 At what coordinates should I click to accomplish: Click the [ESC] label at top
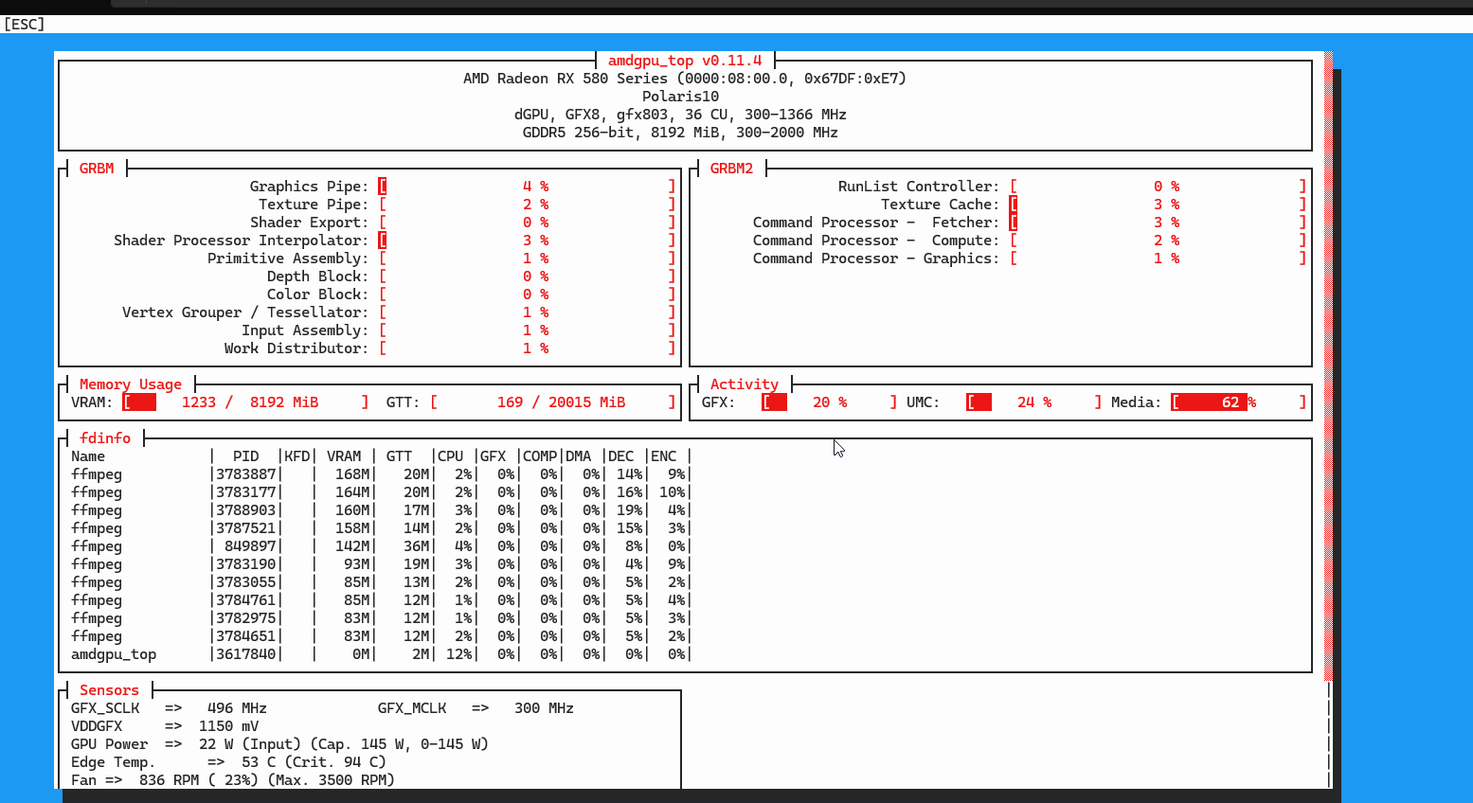[25, 24]
